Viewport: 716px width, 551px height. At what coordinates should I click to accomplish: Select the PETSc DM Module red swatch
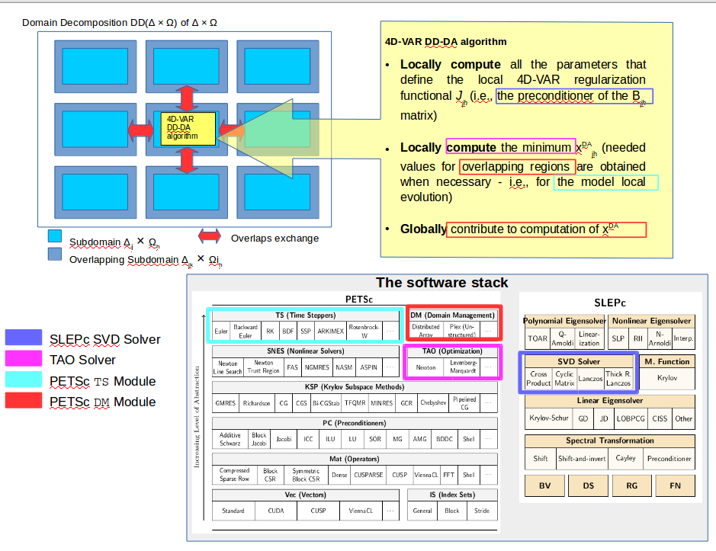pyautogui.click(x=22, y=402)
